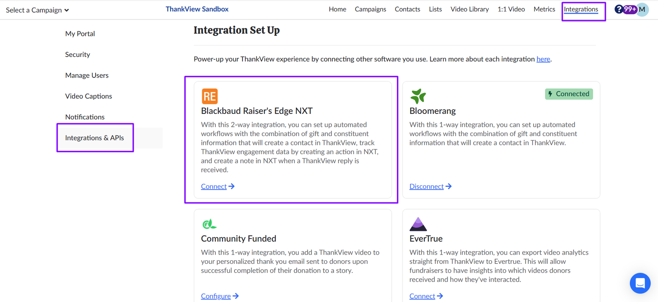Click the Raiser's Edge NXT logo icon
658x302 pixels.
(210, 96)
